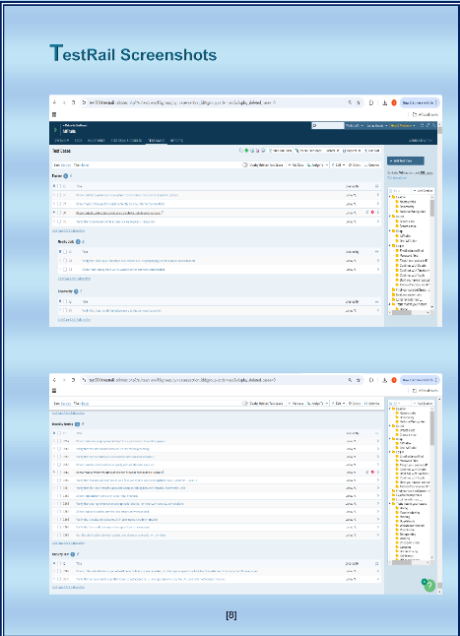Toggle Display Deleted Test Cases in upper screenshot
This screenshot has height=636, width=460.
click(245, 165)
